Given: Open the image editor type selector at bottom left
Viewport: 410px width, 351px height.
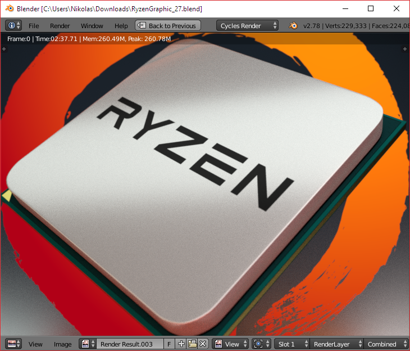Looking at the screenshot, I should [13, 344].
